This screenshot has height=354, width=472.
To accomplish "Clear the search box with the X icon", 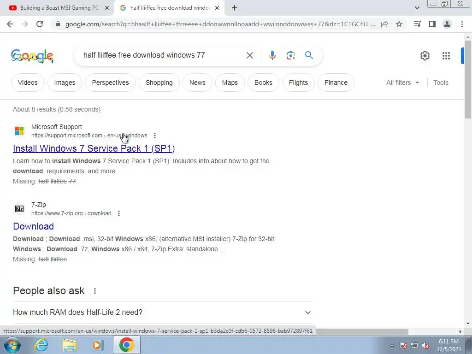I will click(249, 55).
